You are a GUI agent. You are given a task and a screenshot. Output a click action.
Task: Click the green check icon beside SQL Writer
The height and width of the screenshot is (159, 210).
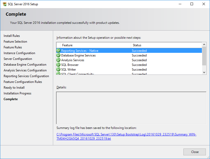coord(58,70)
